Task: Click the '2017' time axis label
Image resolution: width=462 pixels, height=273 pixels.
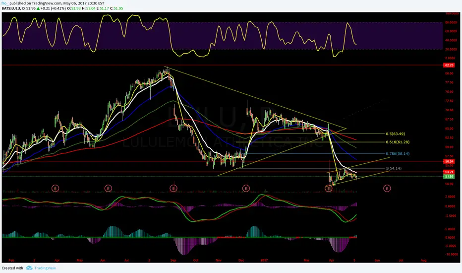Action: click(x=264, y=260)
